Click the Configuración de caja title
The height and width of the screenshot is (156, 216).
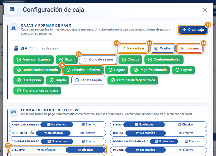tap(53, 10)
